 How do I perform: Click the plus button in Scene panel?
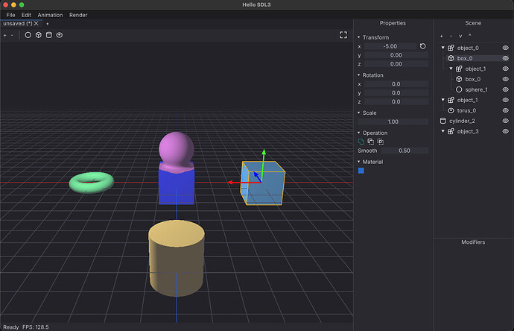(441, 36)
